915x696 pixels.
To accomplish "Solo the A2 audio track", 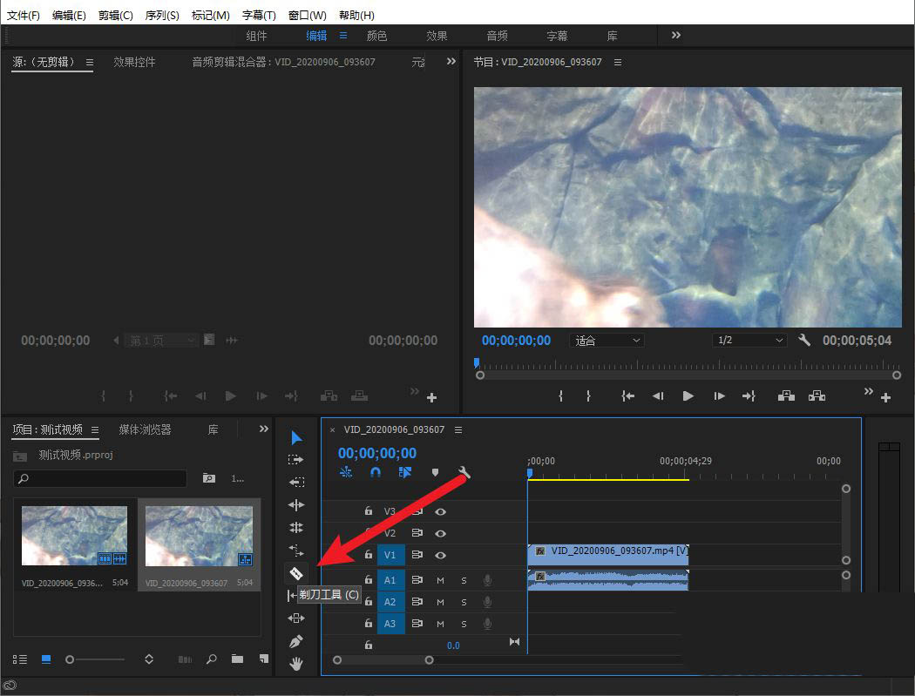I will (464, 602).
